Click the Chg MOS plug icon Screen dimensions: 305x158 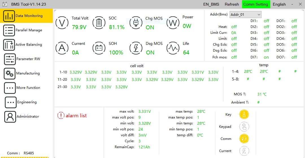pos(136,23)
